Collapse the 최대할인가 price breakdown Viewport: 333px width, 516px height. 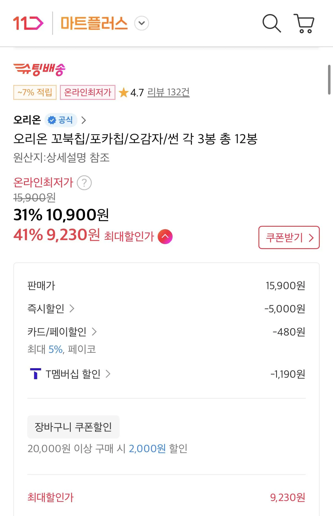165,237
